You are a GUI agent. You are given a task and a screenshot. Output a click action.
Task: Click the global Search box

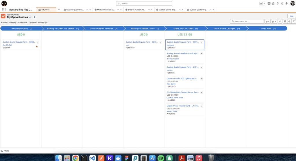[x=144, y=3]
